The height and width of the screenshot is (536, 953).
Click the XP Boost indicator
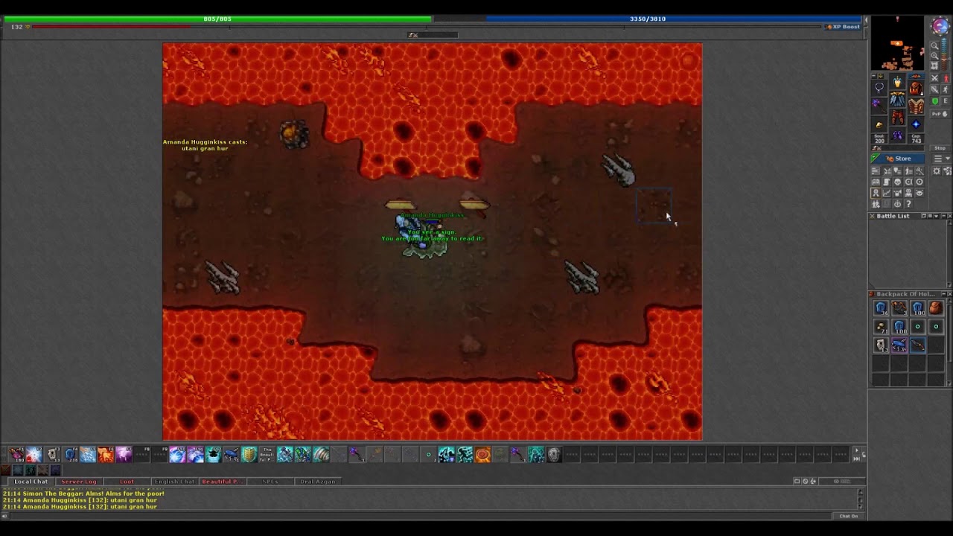click(x=843, y=27)
